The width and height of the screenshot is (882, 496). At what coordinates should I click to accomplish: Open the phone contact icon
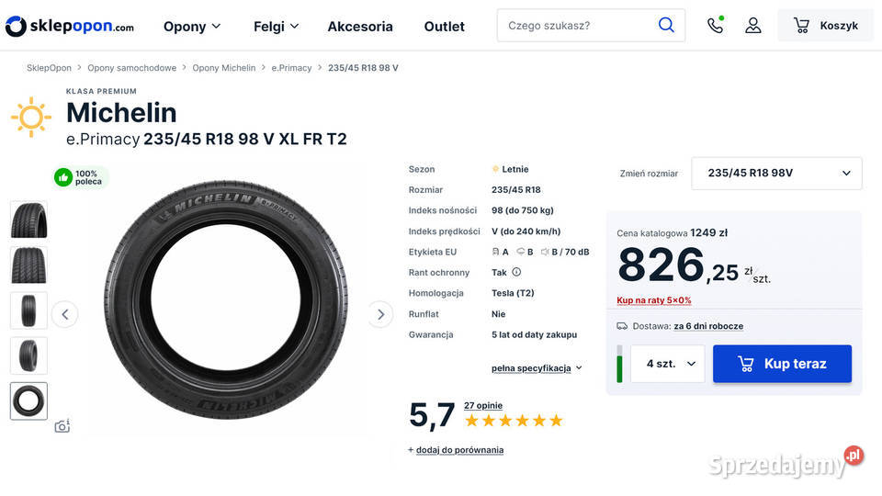point(715,26)
